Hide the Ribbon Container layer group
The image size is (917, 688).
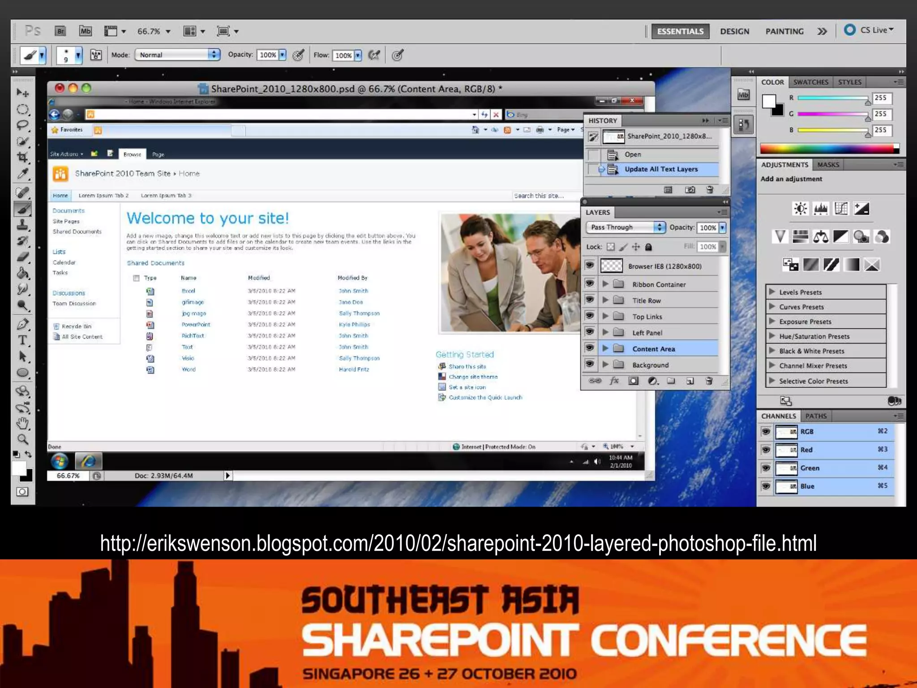coord(590,283)
